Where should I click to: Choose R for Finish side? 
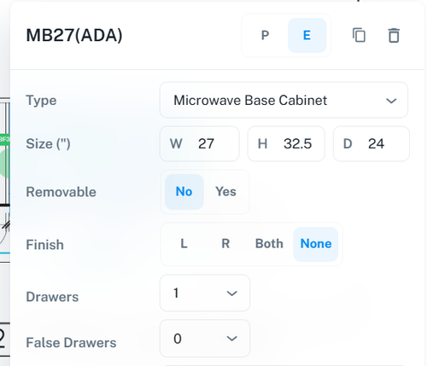click(x=225, y=244)
